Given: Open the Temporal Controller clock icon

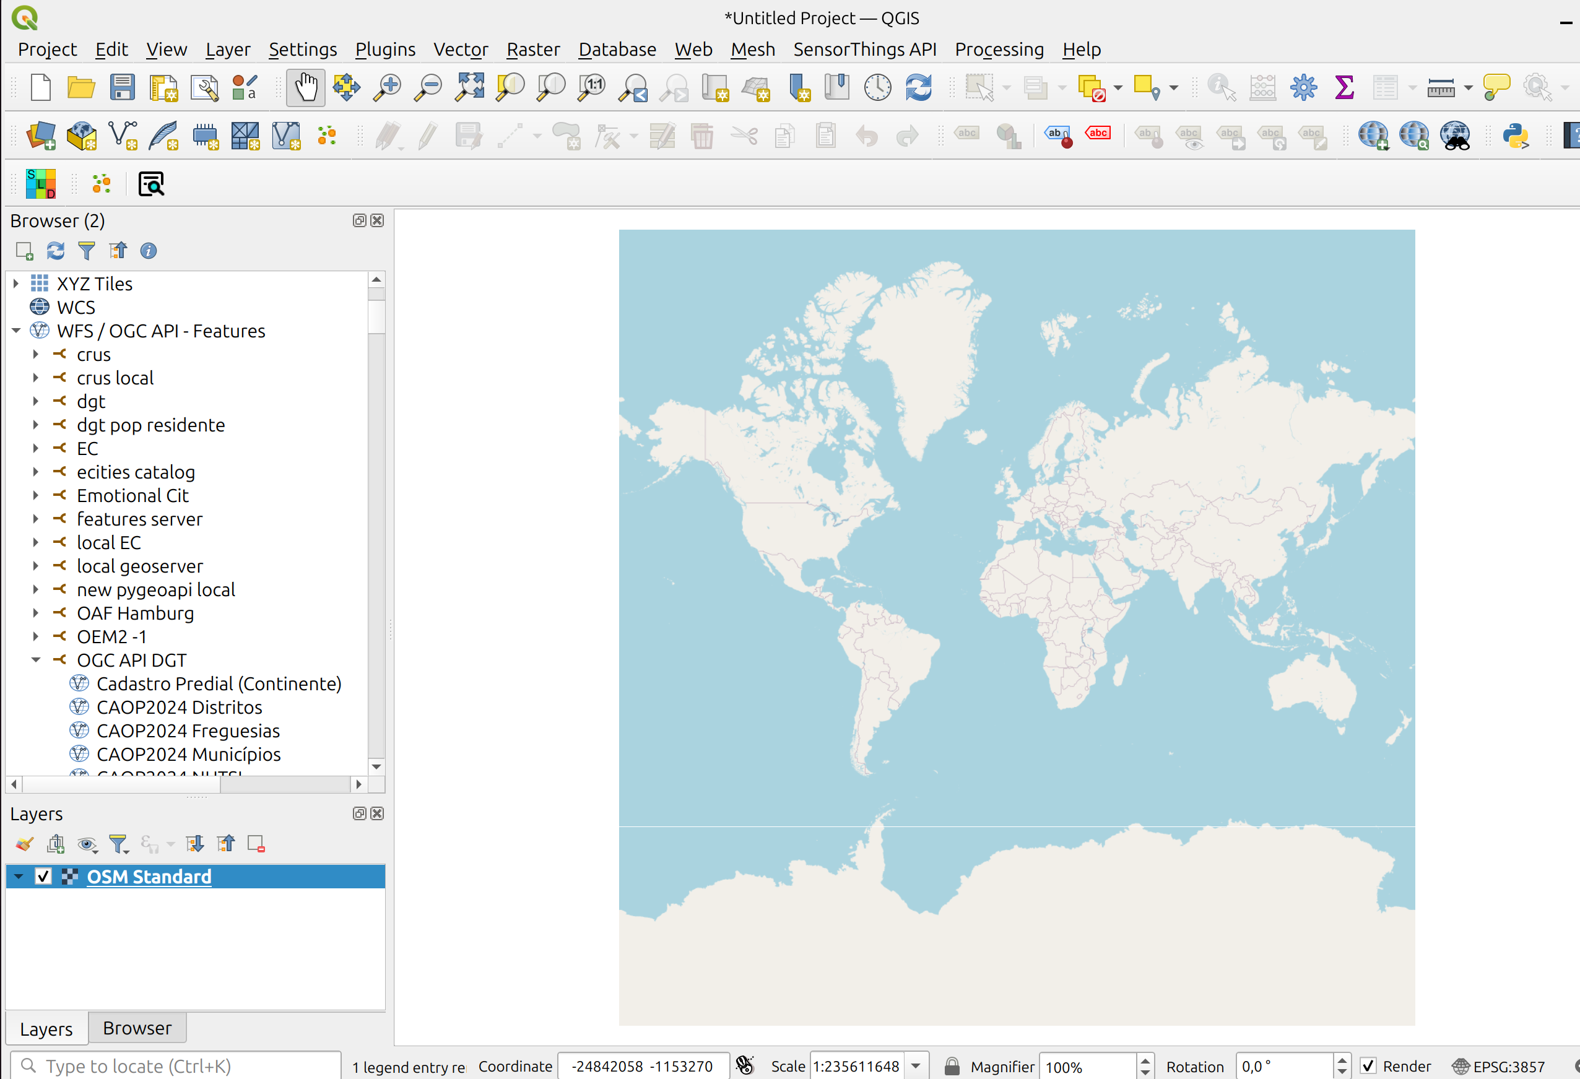Looking at the screenshot, I should coord(878,88).
